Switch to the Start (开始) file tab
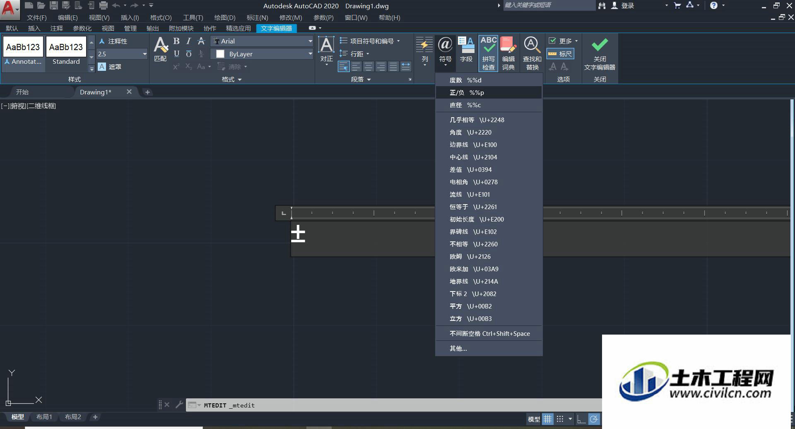Screen dimensions: 795x429 pyautogui.click(x=22, y=92)
